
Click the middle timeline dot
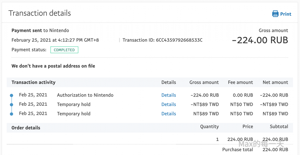pos(11,105)
